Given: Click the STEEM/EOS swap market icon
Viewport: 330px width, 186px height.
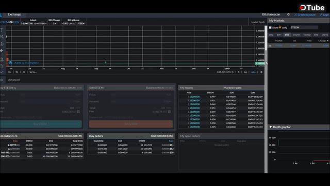Looking at the screenshot, I should pos(11,22).
